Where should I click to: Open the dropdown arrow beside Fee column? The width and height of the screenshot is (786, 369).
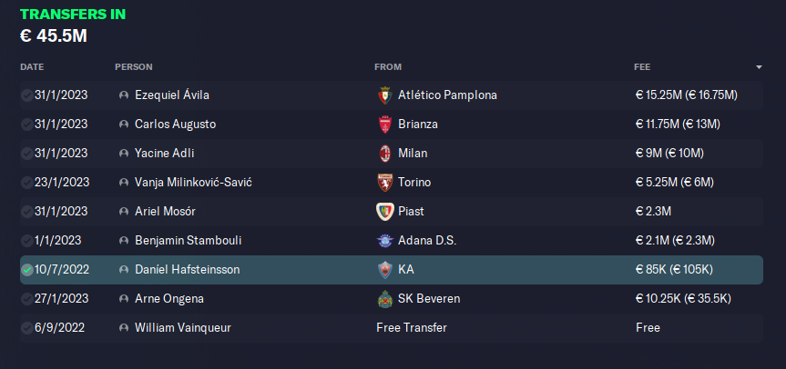point(759,67)
